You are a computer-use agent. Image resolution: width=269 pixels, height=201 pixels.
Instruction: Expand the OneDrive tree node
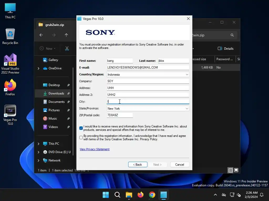[38, 68]
